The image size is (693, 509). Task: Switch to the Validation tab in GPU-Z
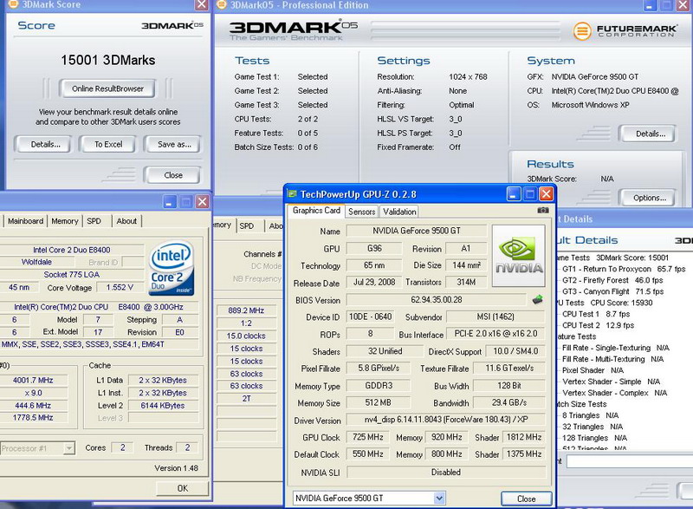click(x=399, y=212)
